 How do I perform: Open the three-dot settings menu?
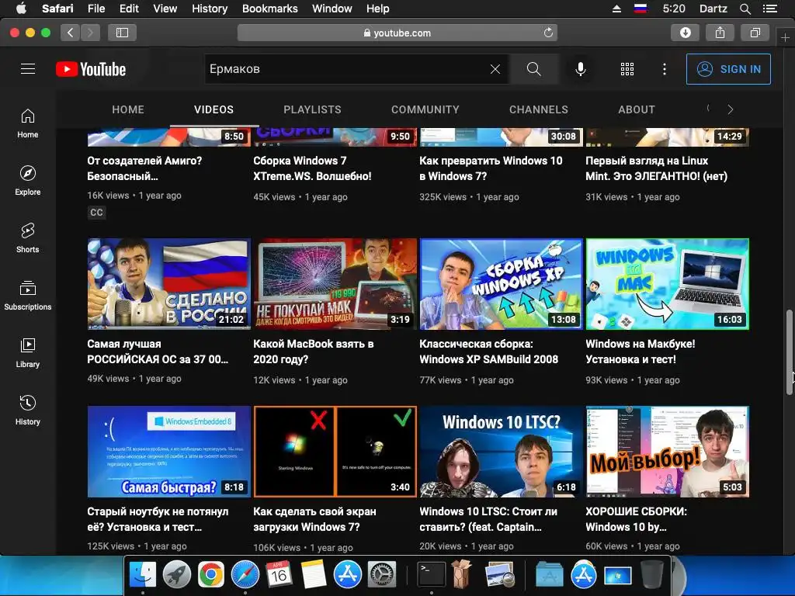665,69
